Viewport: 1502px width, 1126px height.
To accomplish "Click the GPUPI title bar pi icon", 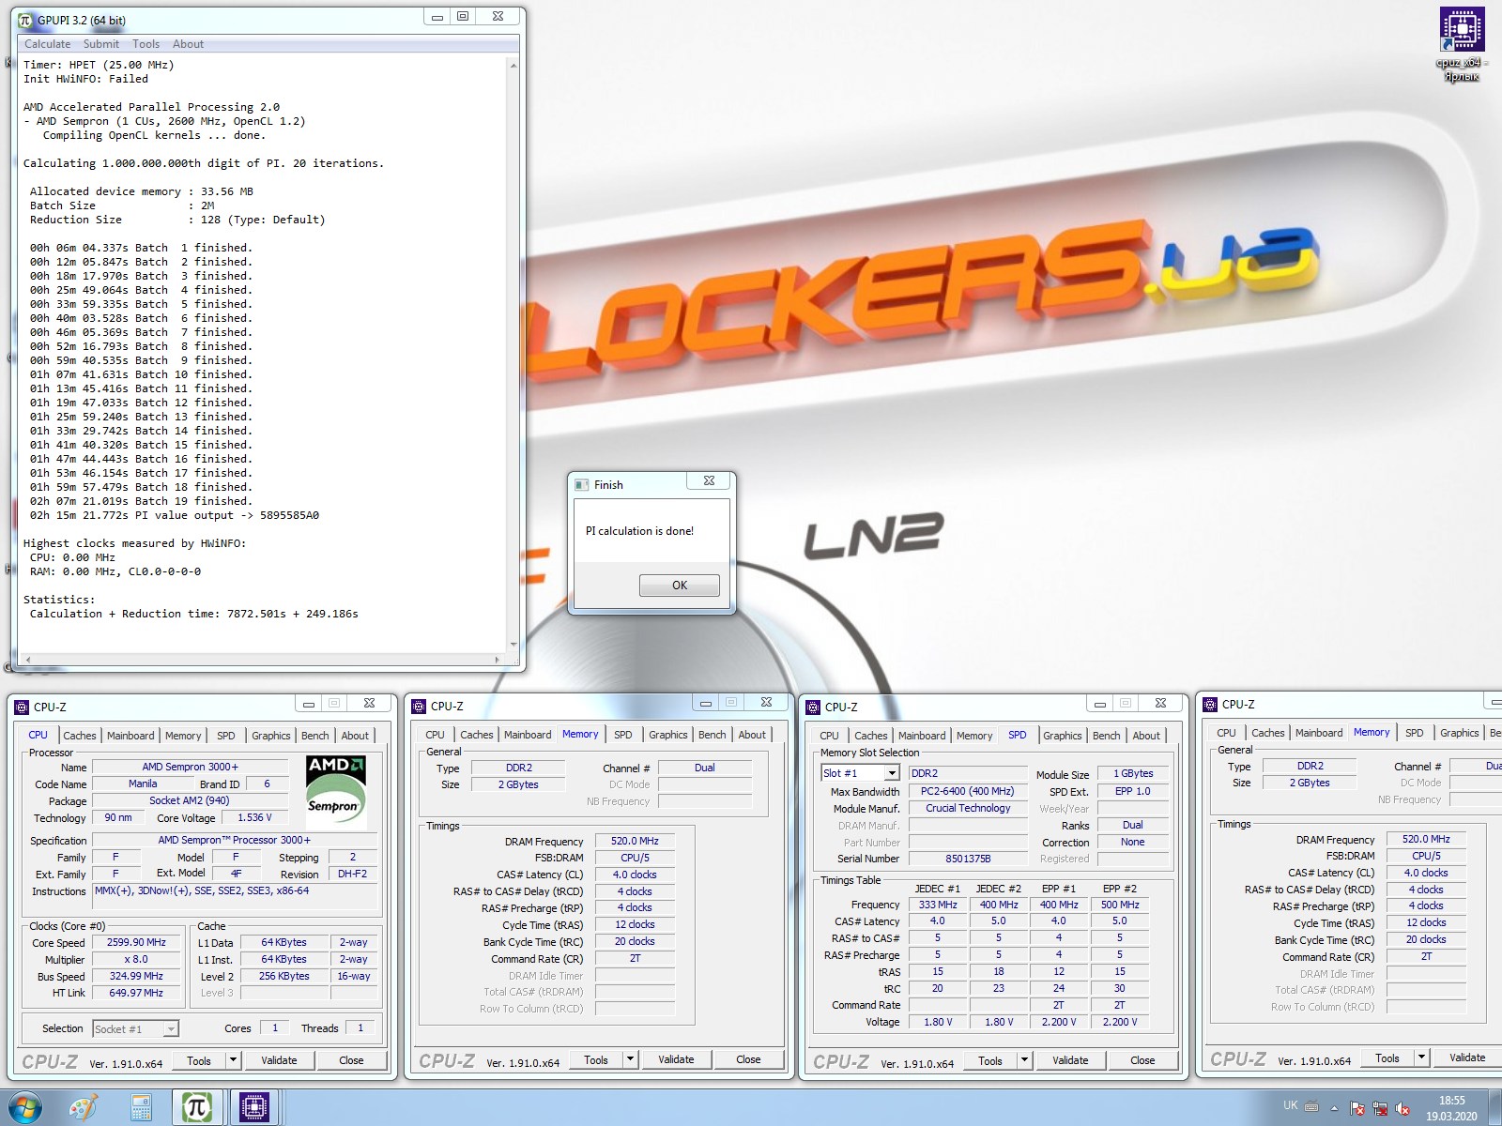I will tap(25, 20).
